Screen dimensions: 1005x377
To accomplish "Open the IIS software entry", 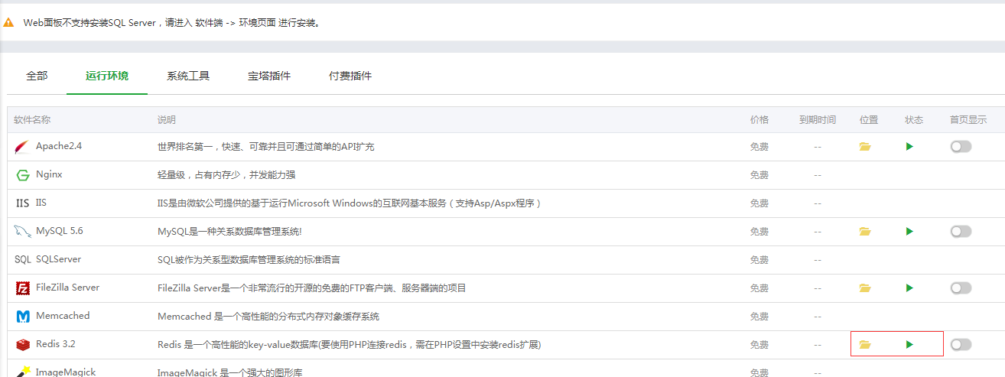I will [41, 203].
